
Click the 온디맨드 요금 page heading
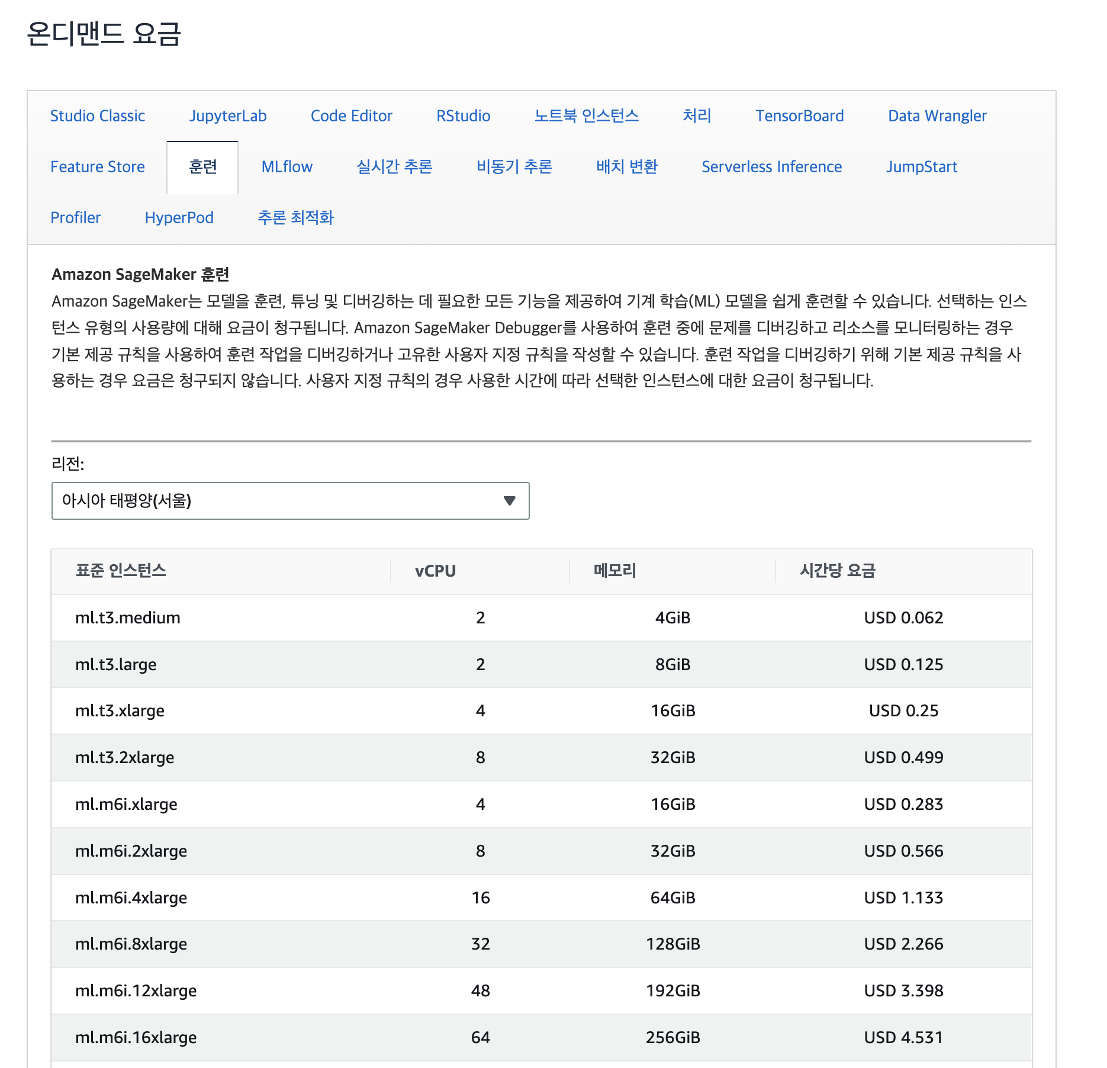click(104, 33)
